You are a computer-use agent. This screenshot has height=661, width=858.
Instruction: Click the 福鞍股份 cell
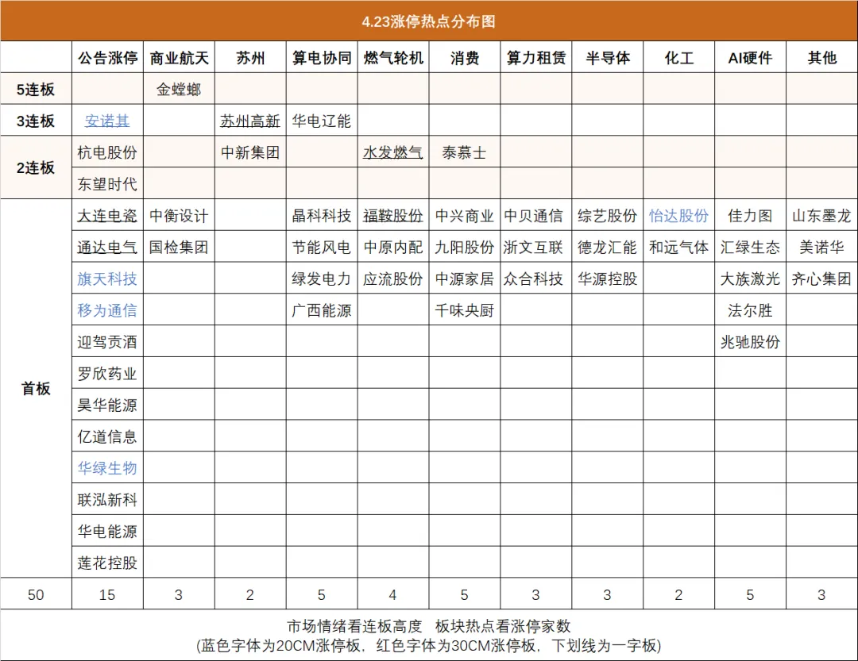(393, 216)
